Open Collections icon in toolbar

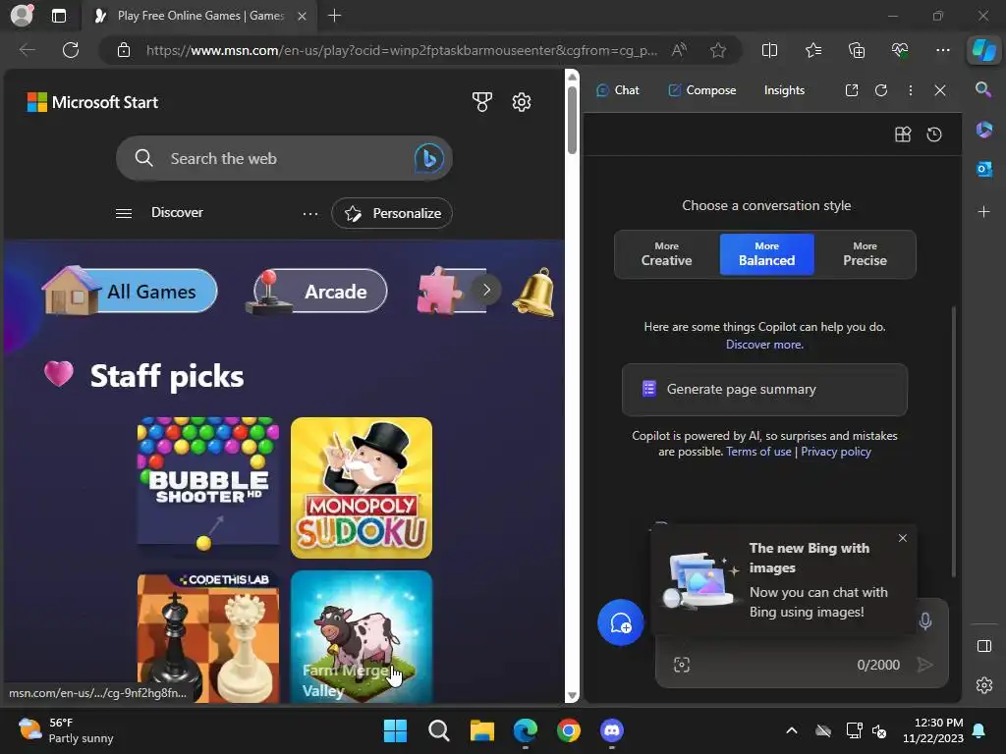click(857, 50)
